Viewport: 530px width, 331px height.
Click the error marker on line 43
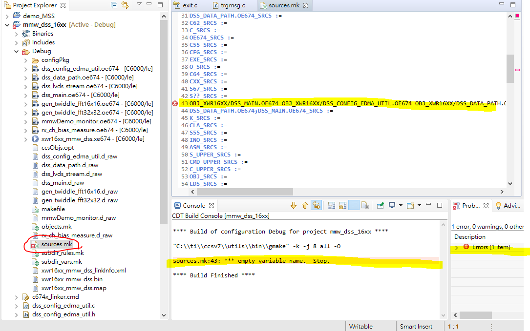[x=175, y=103]
